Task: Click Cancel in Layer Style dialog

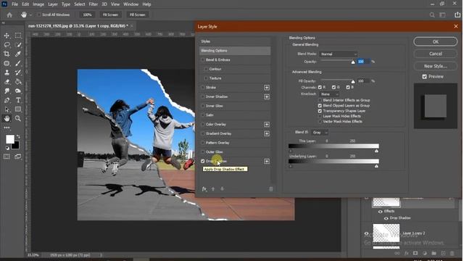Action: point(435,54)
